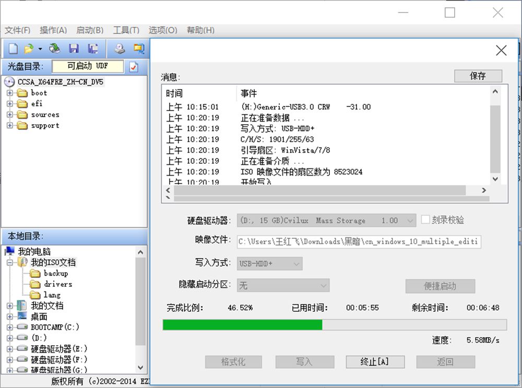The width and height of the screenshot is (522, 388).
Task: Click the save image with green arrow icon
Action: pos(54,48)
